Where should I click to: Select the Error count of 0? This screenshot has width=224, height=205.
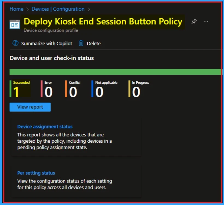click(48, 92)
